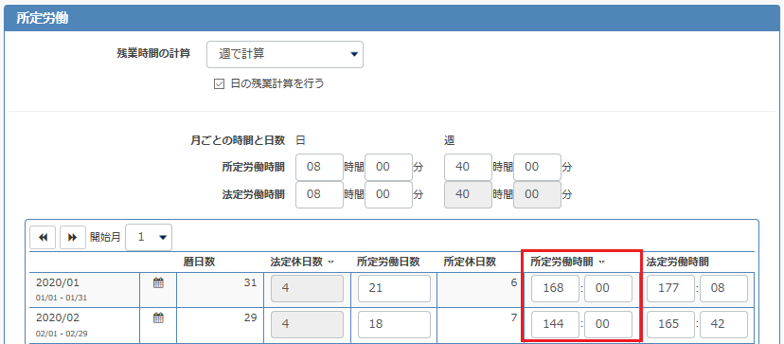Click weekly 所定労働時間 minutes field 00
Viewport: 784px width, 344px height.
pos(537,167)
